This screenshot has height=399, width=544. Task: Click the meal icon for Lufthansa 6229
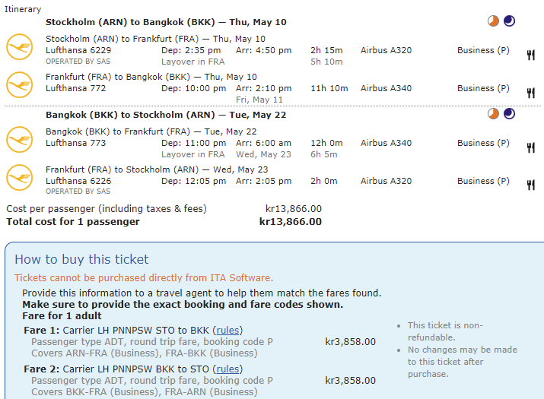tap(531, 55)
